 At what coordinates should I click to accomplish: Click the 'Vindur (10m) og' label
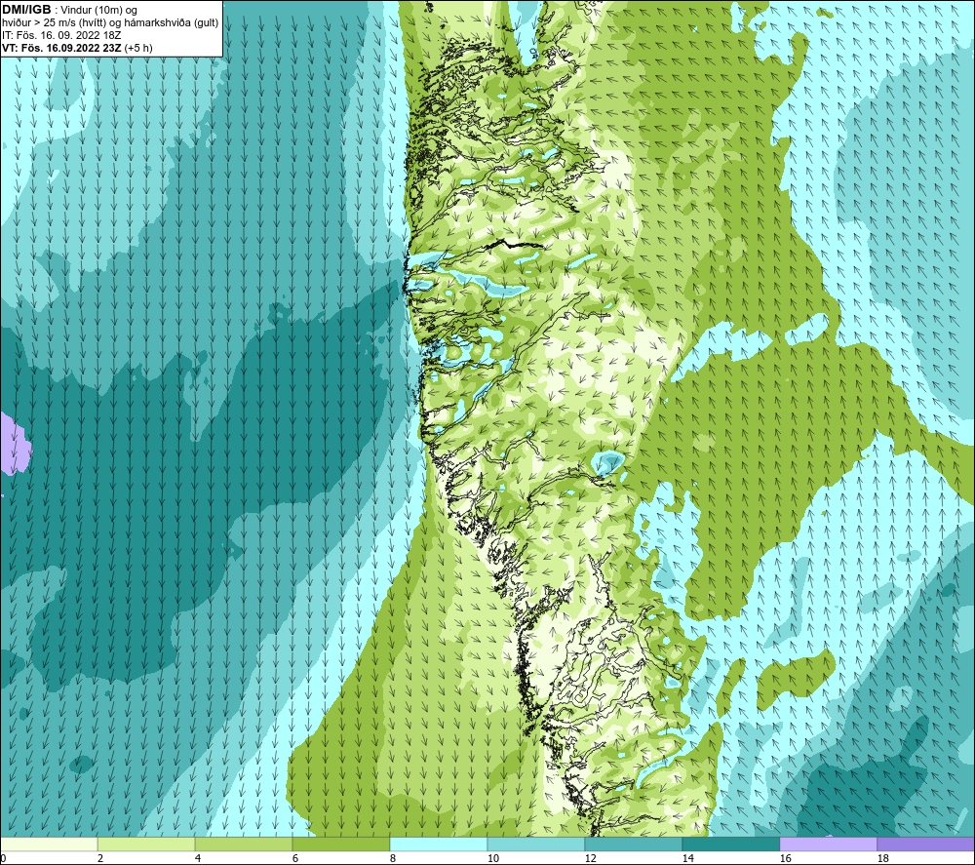click(99, 11)
